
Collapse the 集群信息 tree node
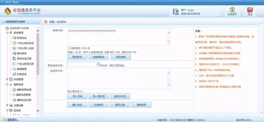coord(7,85)
